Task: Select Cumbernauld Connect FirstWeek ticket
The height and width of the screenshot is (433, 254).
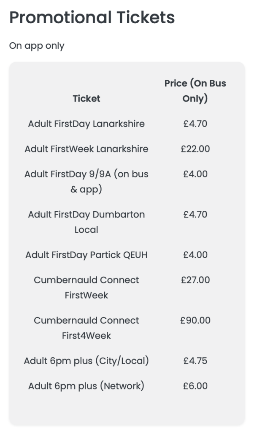Action: pos(86,287)
